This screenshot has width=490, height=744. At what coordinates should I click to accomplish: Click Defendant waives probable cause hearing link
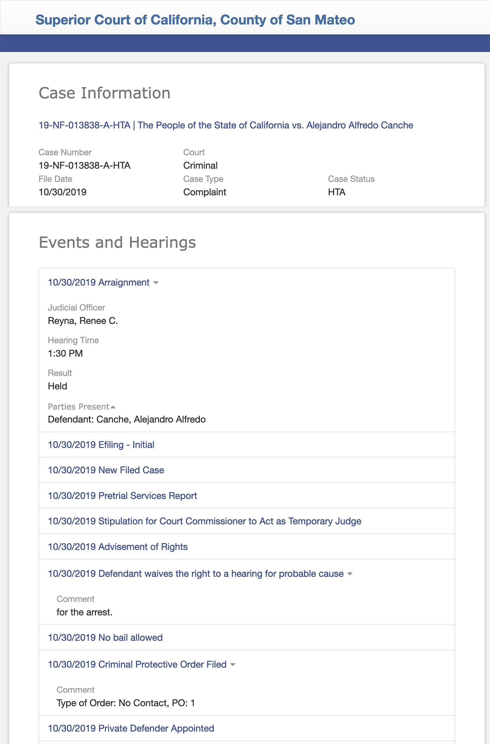click(196, 574)
